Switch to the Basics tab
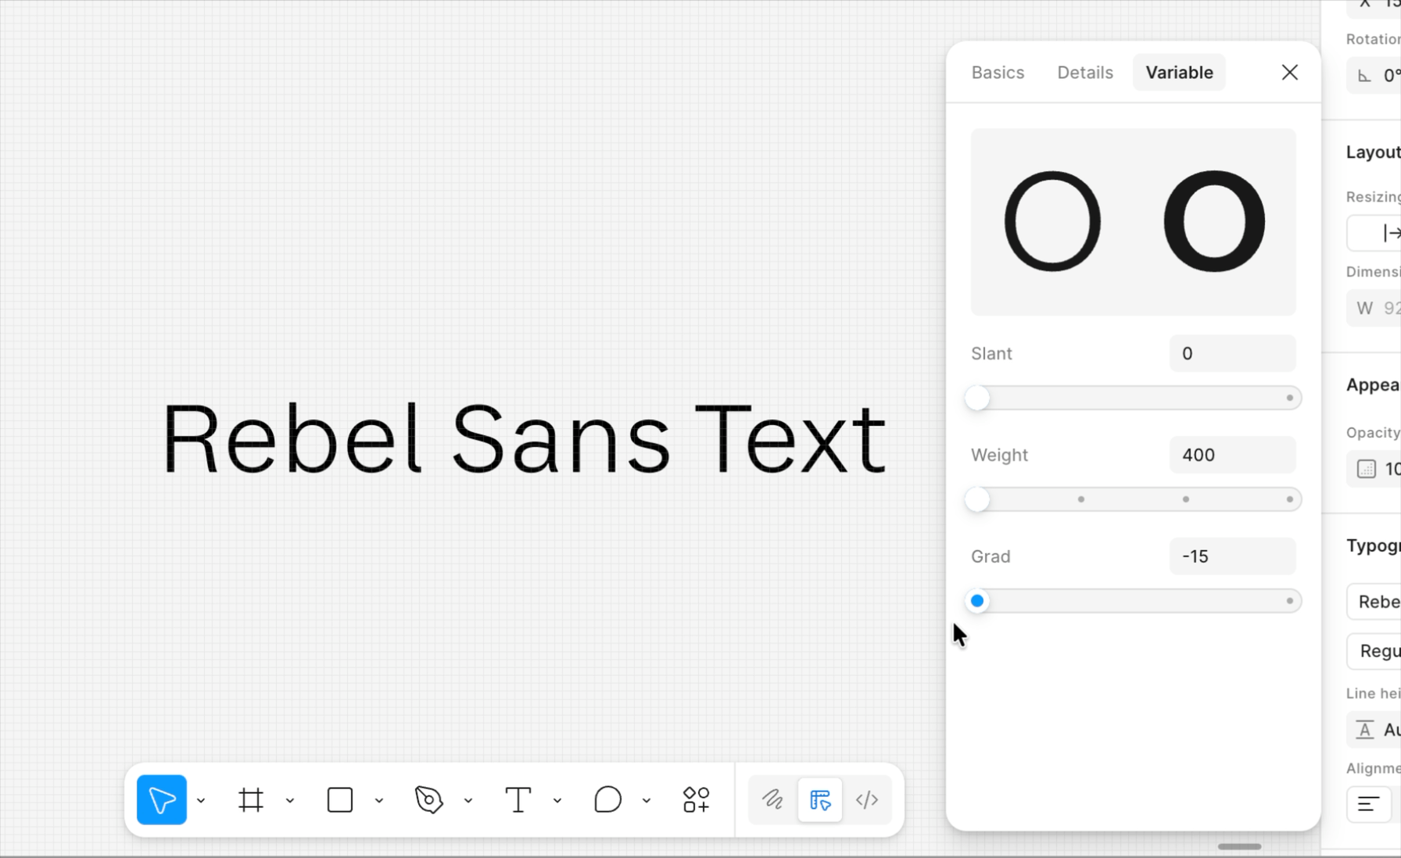This screenshot has height=858, width=1401. pyautogui.click(x=998, y=73)
